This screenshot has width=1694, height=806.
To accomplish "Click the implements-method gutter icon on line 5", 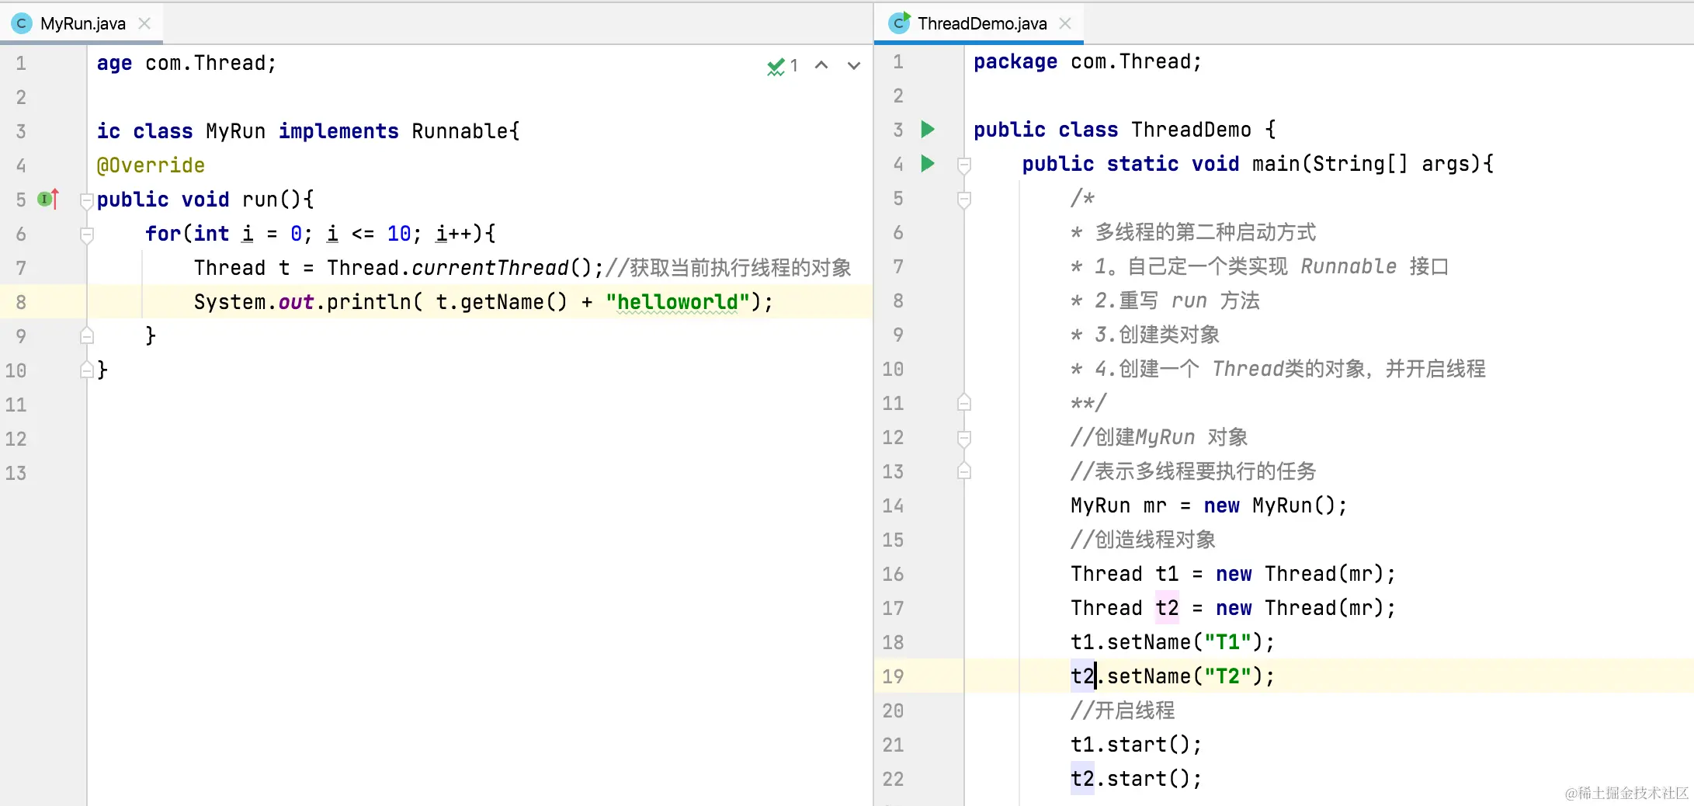I will [x=48, y=200].
